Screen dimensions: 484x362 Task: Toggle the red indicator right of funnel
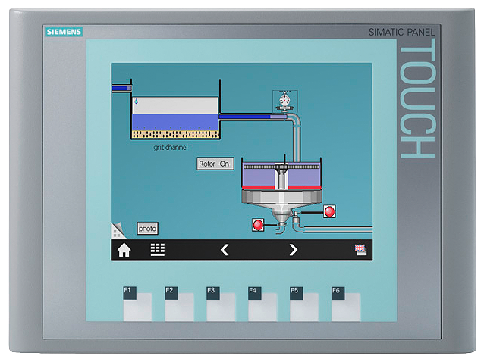point(329,211)
